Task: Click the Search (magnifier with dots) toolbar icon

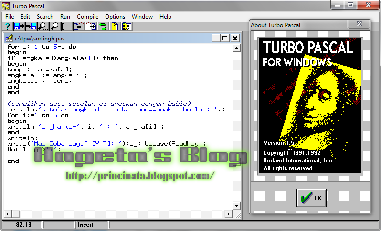Action: (x=43, y=26)
